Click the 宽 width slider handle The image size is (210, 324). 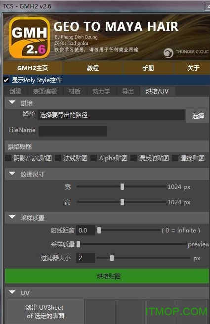[122, 187]
